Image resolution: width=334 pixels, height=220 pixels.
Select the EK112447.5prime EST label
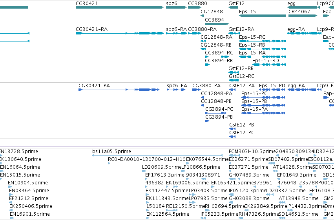[167, 191]
